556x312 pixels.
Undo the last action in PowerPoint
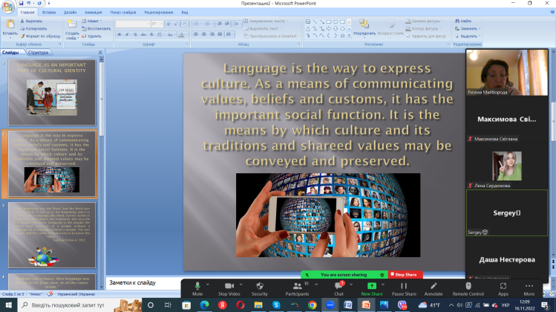pos(29,3)
